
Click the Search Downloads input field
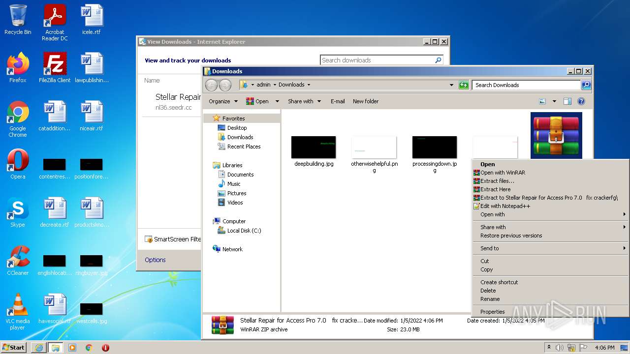527,85
